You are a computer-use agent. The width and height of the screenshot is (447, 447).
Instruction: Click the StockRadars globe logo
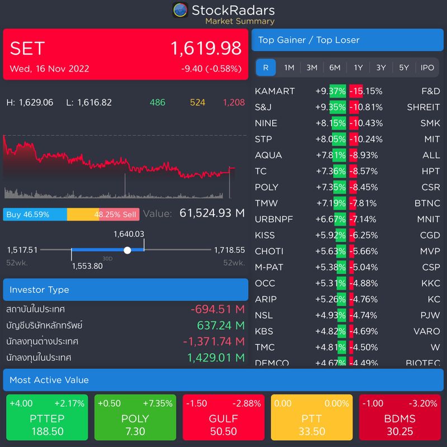pos(180,10)
